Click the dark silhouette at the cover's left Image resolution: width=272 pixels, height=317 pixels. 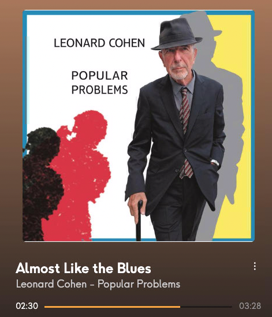click(x=39, y=182)
